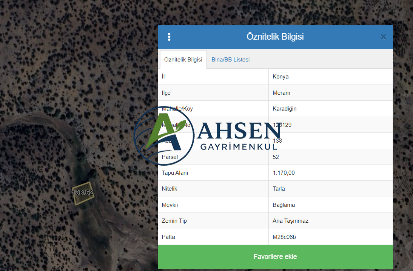
Task: Open the three-dot options menu
Action: coord(169,37)
